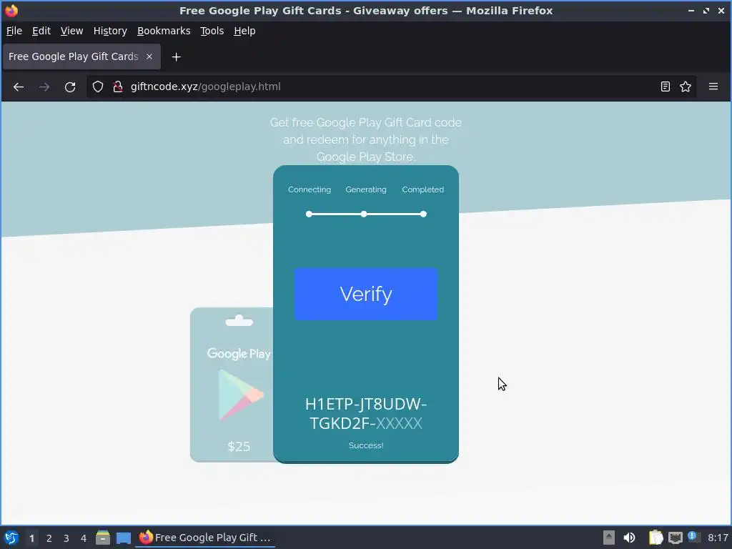Image resolution: width=732 pixels, height=549 pixels.
Task: Open the History menu
Action: 109,31
